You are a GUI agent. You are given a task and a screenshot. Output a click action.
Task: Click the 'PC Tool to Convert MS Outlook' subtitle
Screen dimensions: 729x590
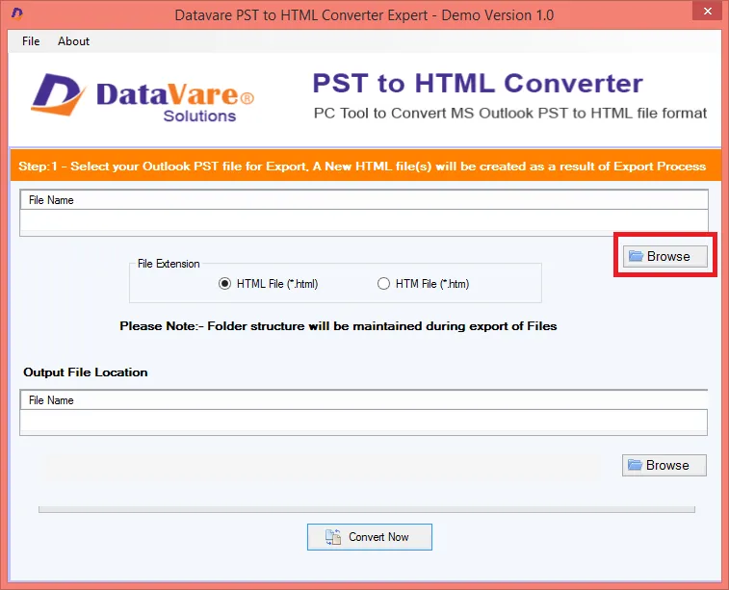510,114
